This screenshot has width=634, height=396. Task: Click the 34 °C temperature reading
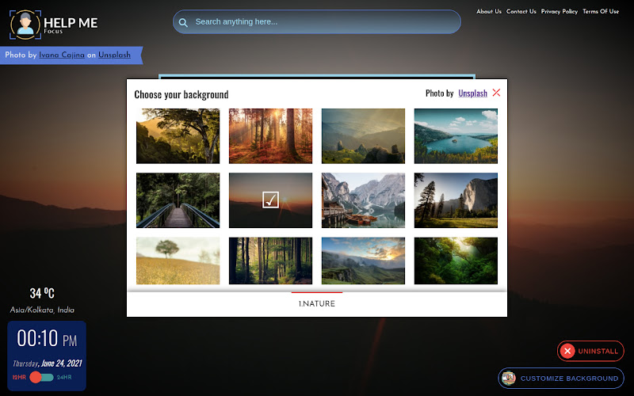(42, 293)
